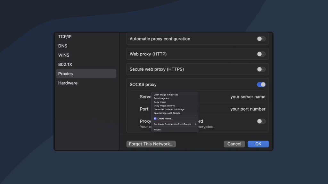
Task: Click the Cancel button
Action: (234, 144)
